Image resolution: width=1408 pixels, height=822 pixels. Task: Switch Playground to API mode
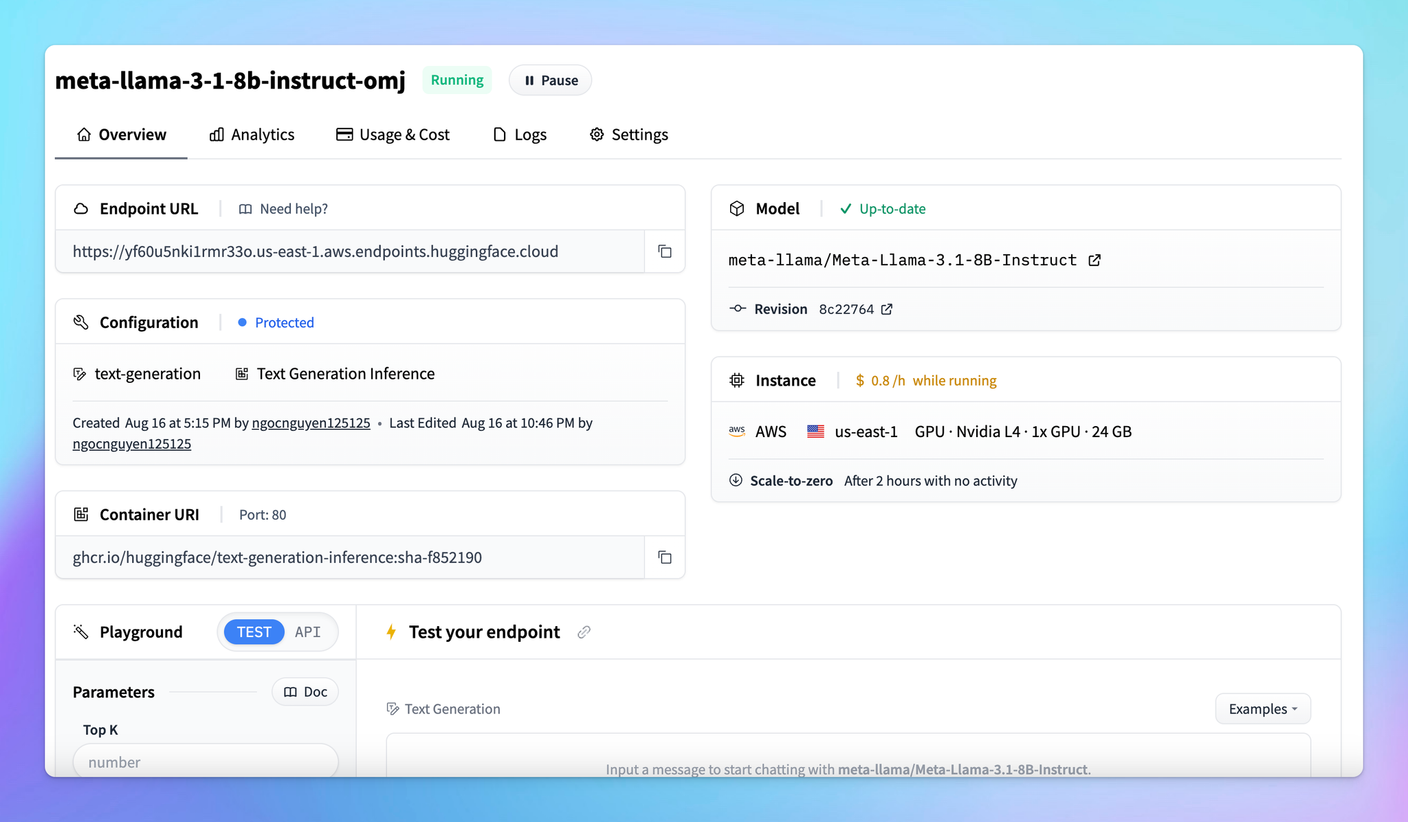[307, 632]
